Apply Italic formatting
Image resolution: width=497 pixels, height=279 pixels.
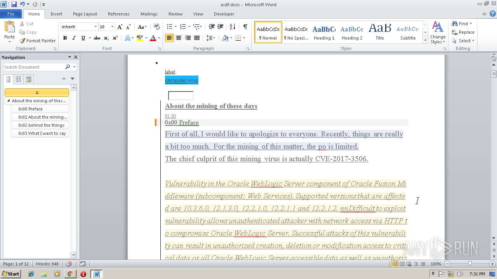pos(74,38)
